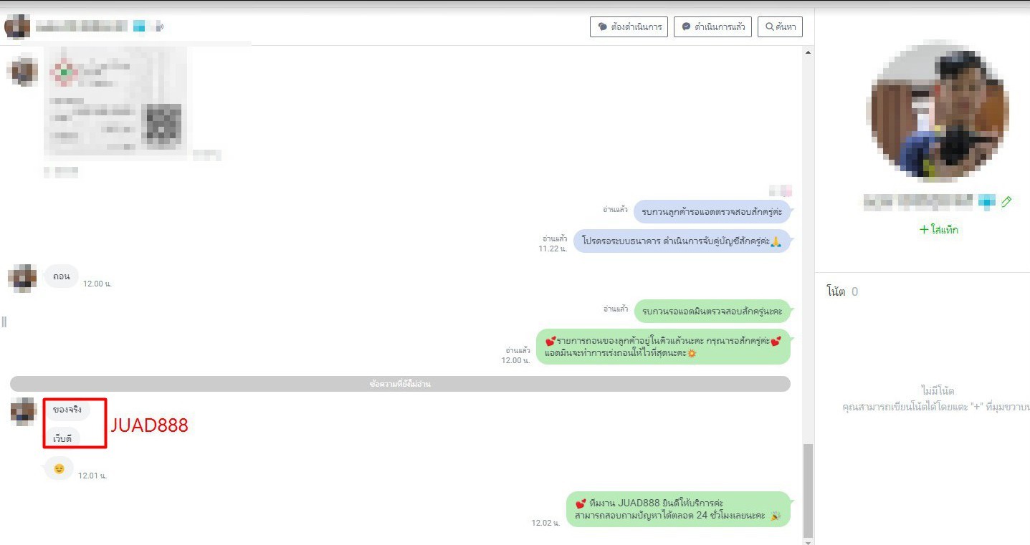Image resolution: width=1030 pixels, height=545 pixels.
Task: Click the muted speaker icon in chat header
Action: pyautogui.click(x=159, y=27)
